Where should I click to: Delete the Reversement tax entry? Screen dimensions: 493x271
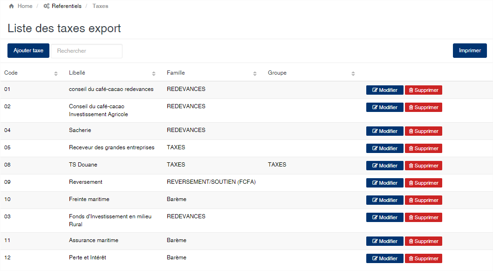[423, 183]
